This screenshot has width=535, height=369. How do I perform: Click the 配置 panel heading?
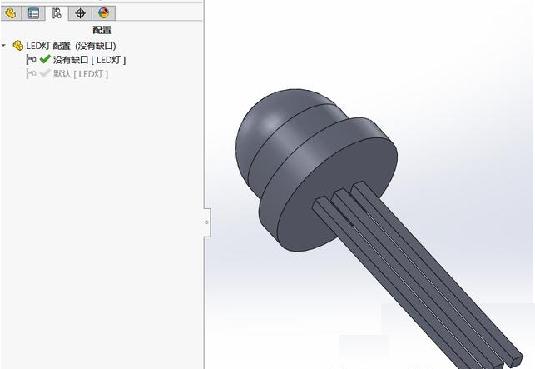tap(102, 30)
